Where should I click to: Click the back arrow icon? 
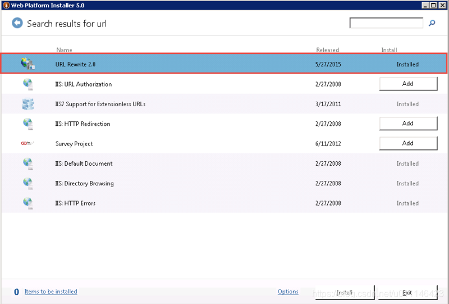(x=17, y=23)
